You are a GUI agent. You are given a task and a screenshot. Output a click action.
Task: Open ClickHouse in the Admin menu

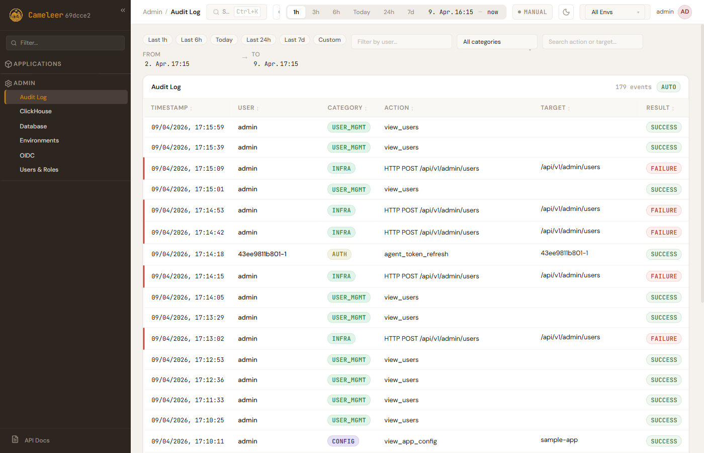36,111
